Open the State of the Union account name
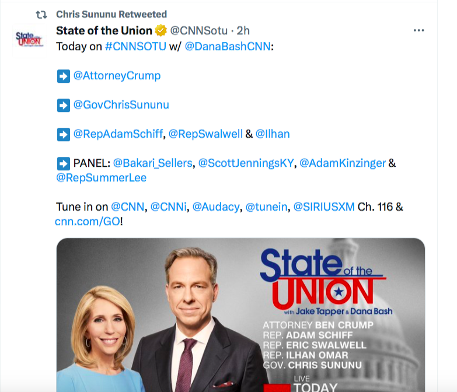The width and height of the screenshot is (457, 392). point(104,31)
